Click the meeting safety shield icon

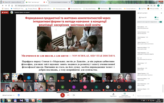[x=19, y=95]
